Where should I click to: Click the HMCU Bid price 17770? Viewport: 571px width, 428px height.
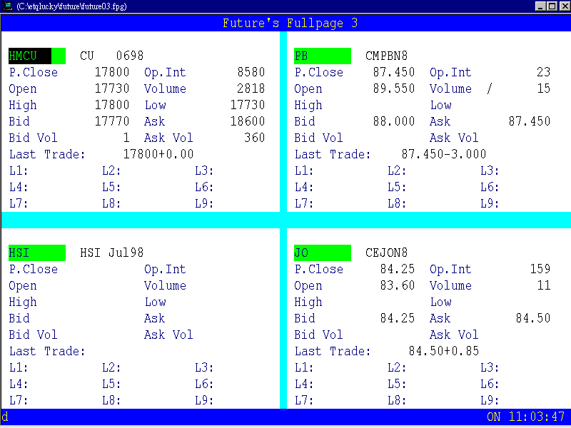click(x=111, y=121)
